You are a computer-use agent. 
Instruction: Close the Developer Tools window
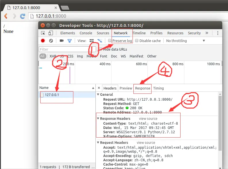[43, 25]
